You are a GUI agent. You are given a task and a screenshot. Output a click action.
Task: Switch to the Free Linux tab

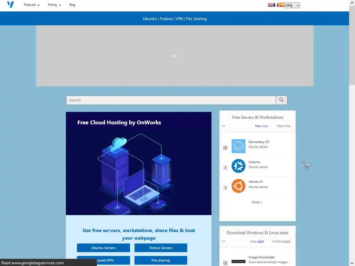coord(261,126)
